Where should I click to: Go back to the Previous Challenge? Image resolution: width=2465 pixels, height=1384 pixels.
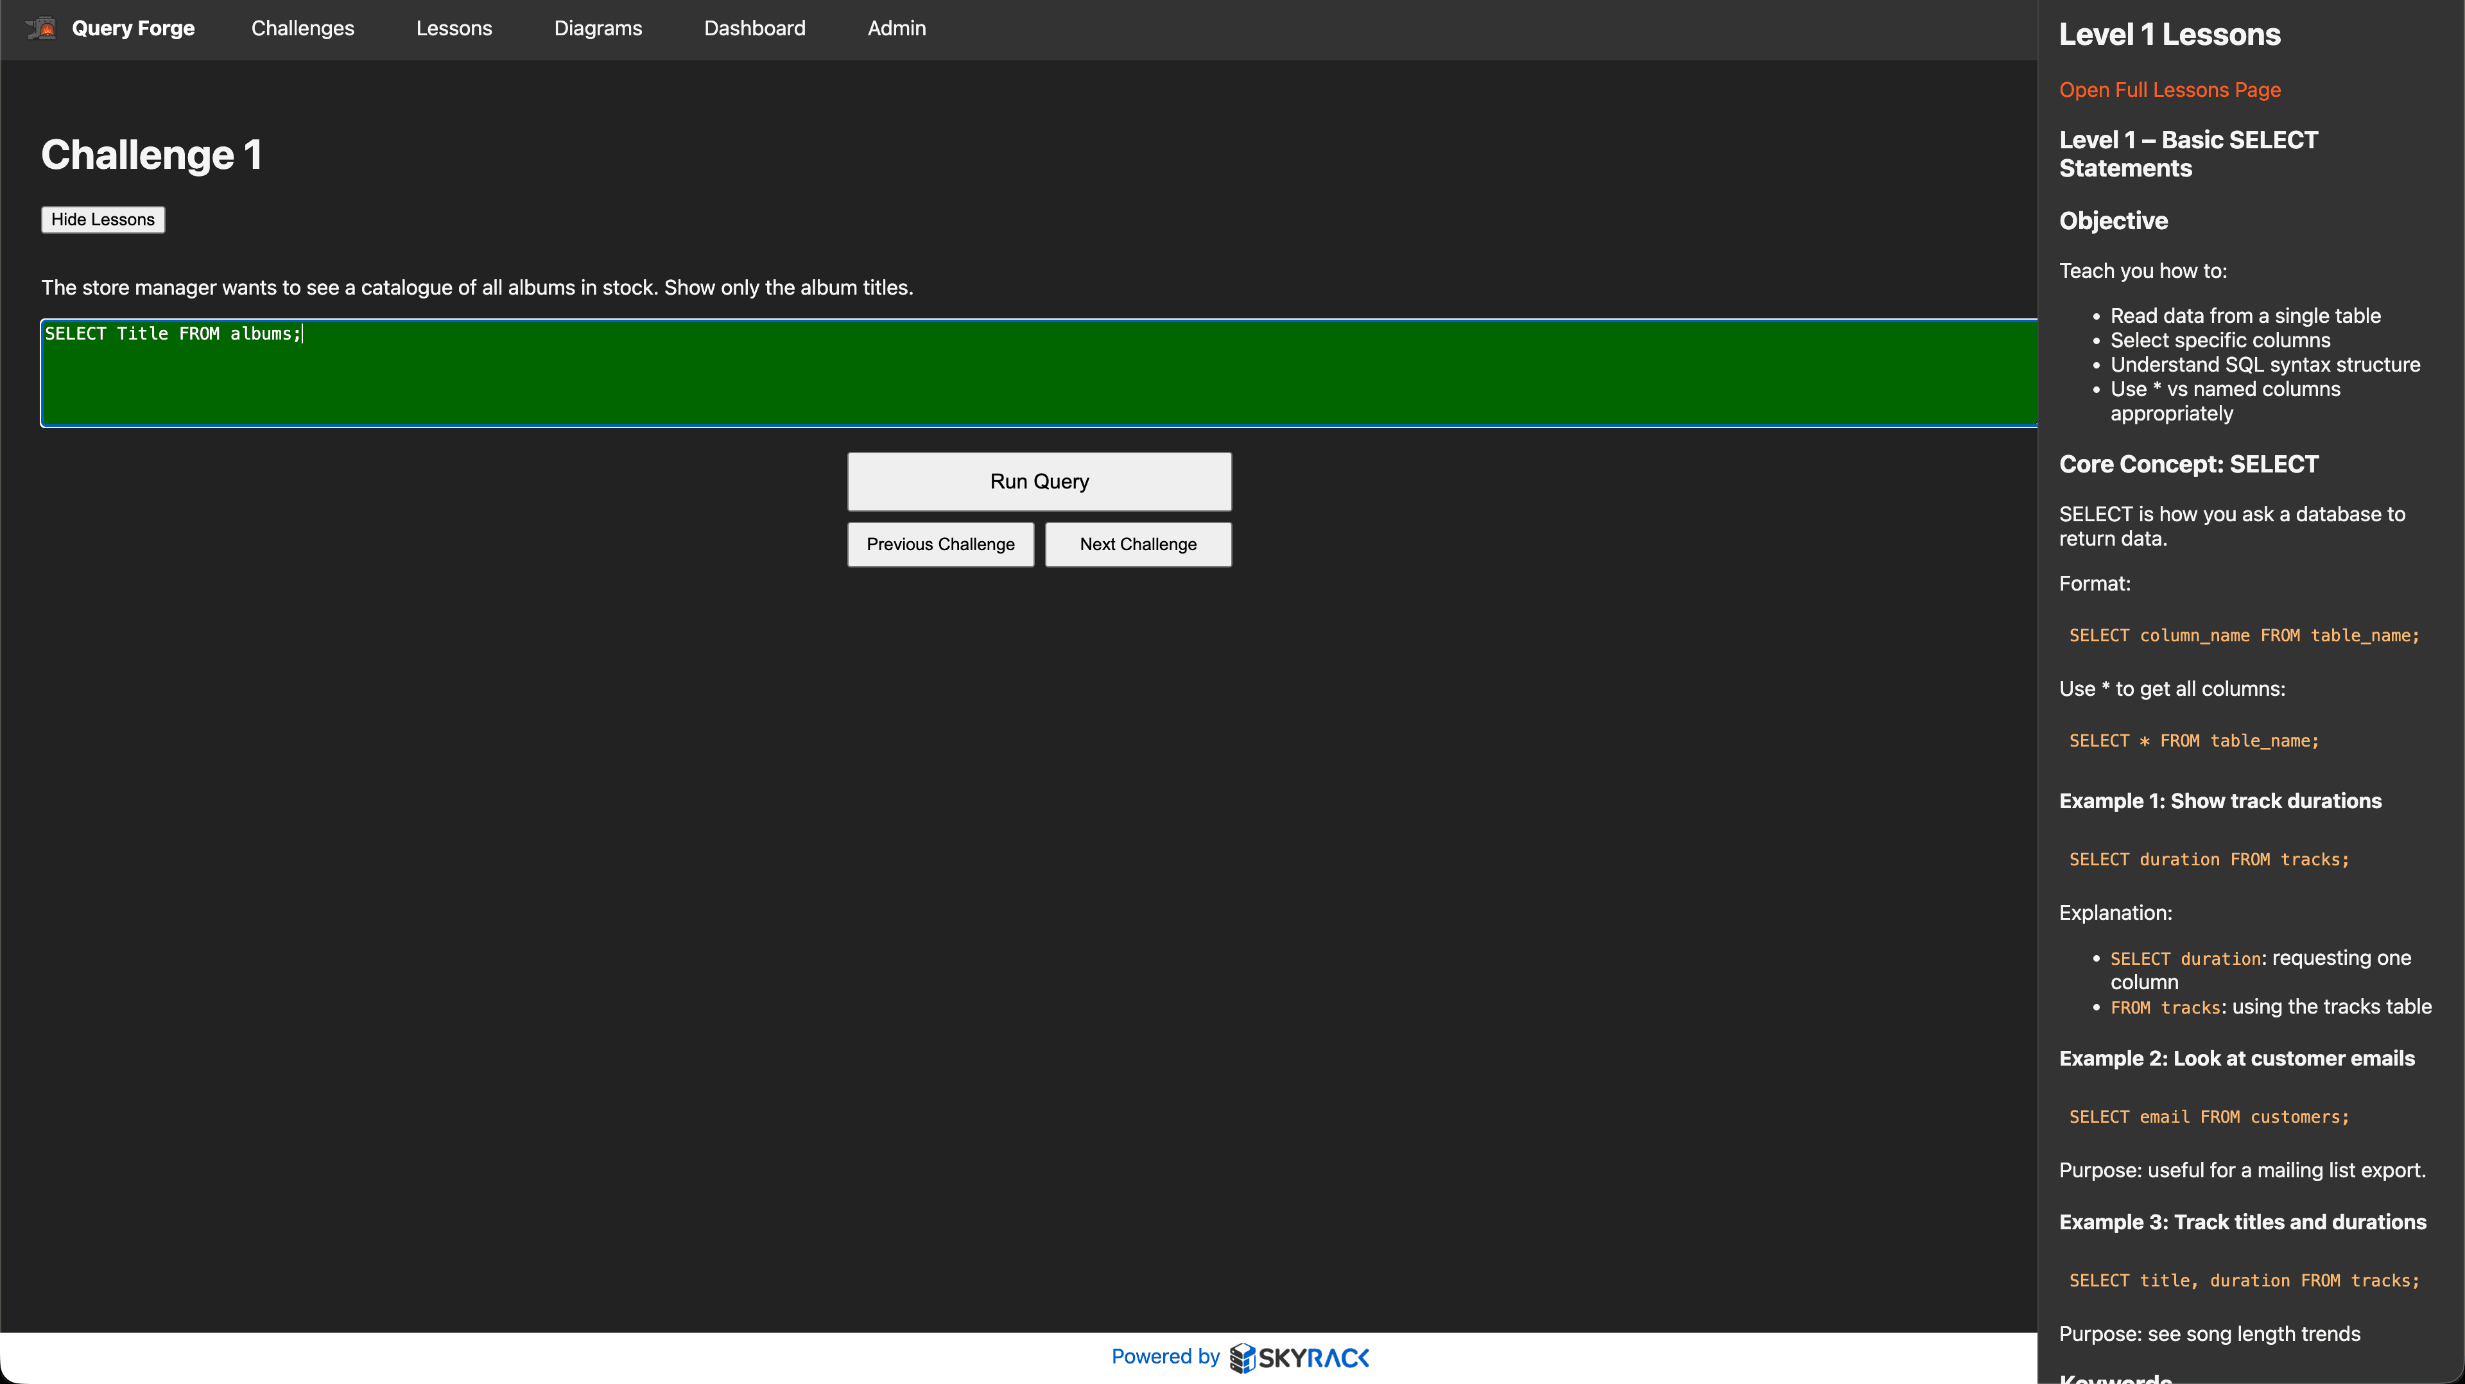940,544
